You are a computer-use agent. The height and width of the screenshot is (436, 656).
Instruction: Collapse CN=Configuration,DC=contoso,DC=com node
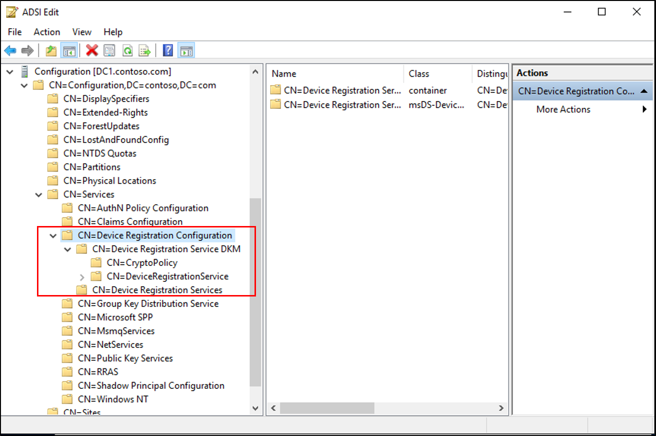click(24, 85)
